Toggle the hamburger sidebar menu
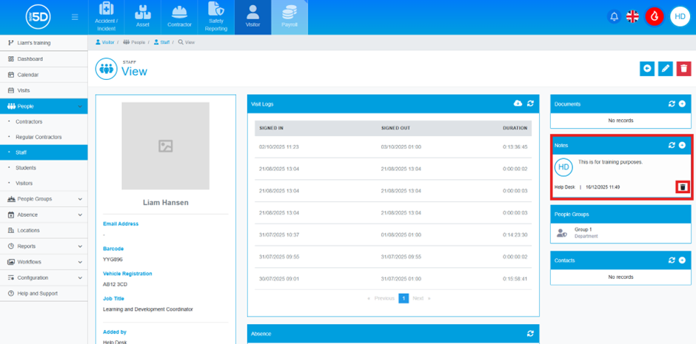 click(x=75, y=17)
